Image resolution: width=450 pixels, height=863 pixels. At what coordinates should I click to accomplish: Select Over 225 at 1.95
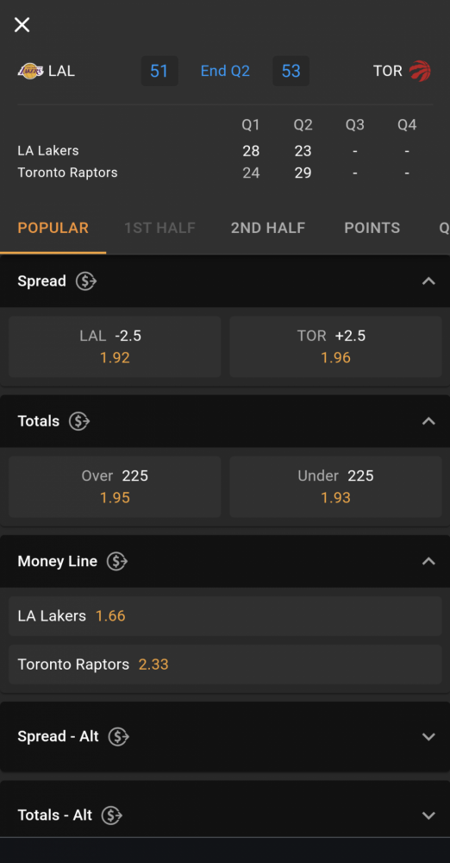tap(115, 487)
